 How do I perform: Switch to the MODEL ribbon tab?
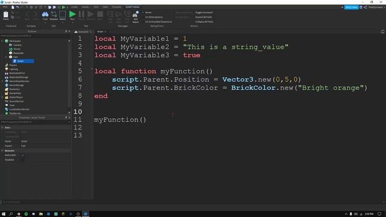click(x=86, y=7)
